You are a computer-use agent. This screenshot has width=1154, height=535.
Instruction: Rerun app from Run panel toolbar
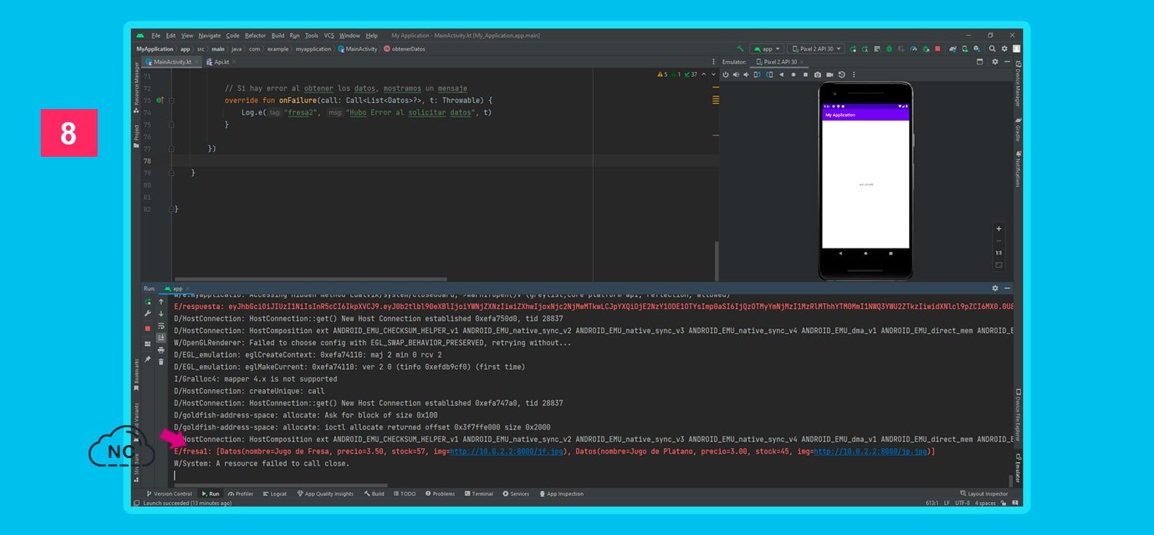point(148,301)
